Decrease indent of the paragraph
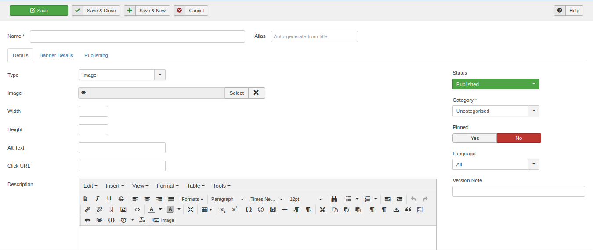593x250 pixels. coord(387,199)
